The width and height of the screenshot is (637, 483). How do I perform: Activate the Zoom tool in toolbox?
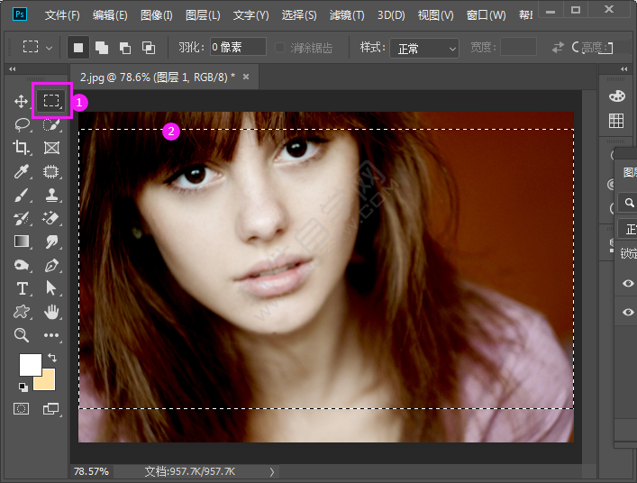coord(22,335)
